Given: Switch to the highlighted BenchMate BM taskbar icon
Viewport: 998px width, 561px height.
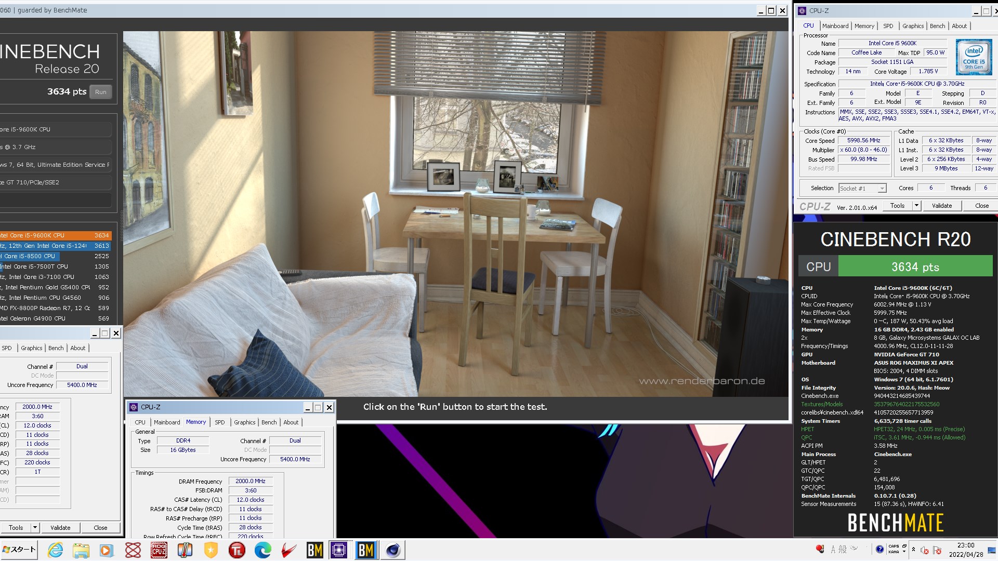Looking at the screenshot, I should 366,550.
